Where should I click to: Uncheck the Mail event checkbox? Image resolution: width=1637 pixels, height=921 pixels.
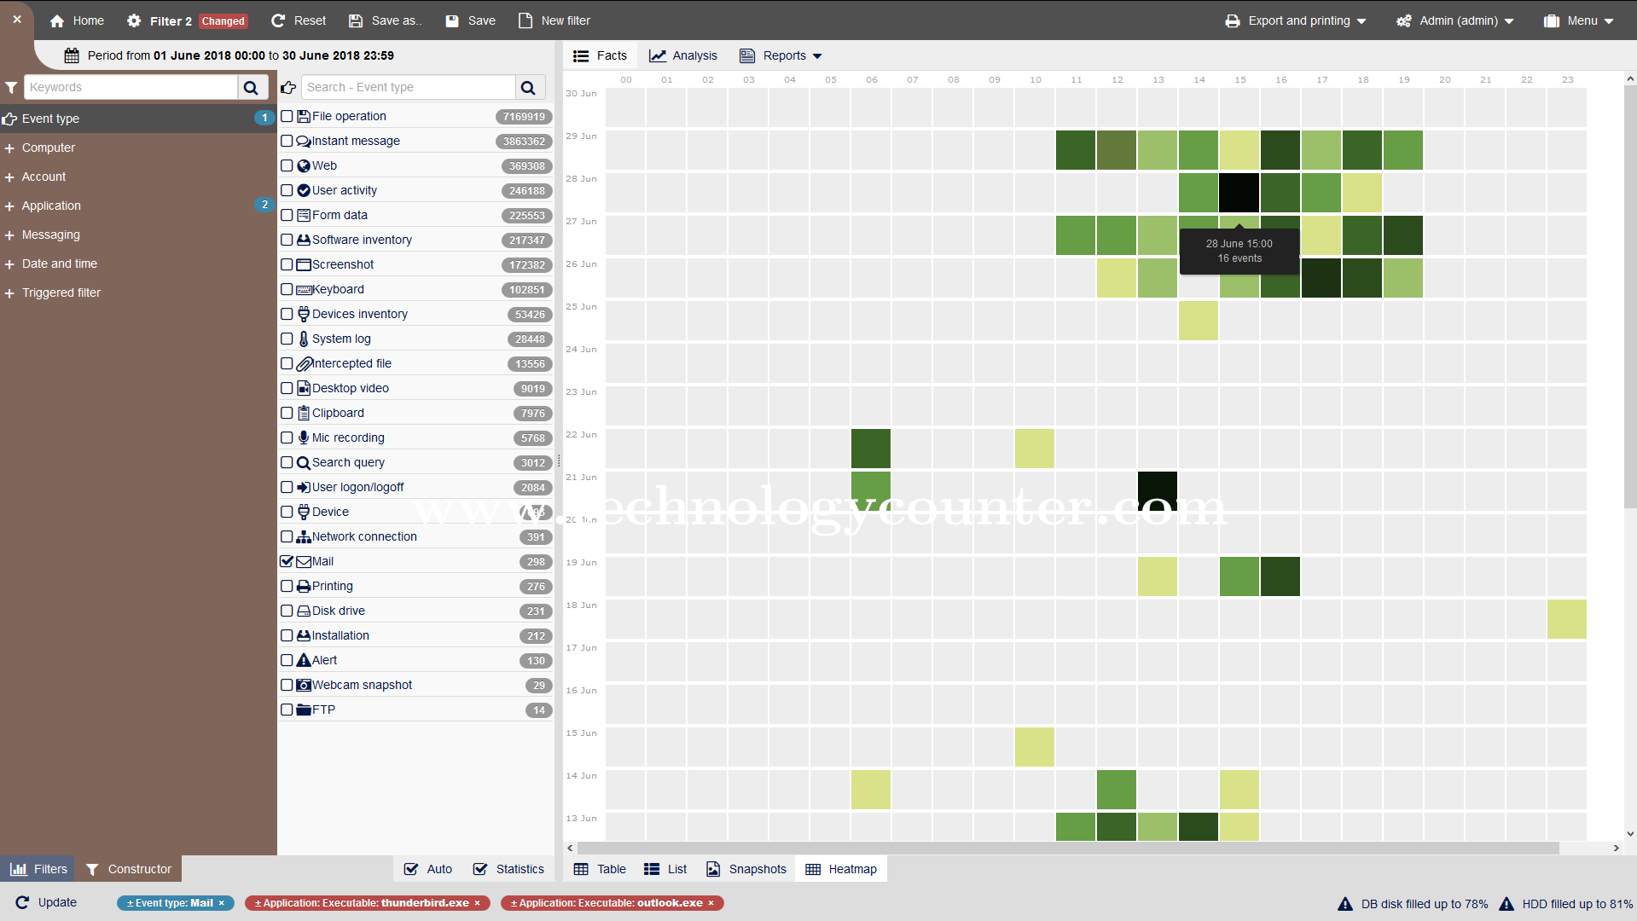287,561
